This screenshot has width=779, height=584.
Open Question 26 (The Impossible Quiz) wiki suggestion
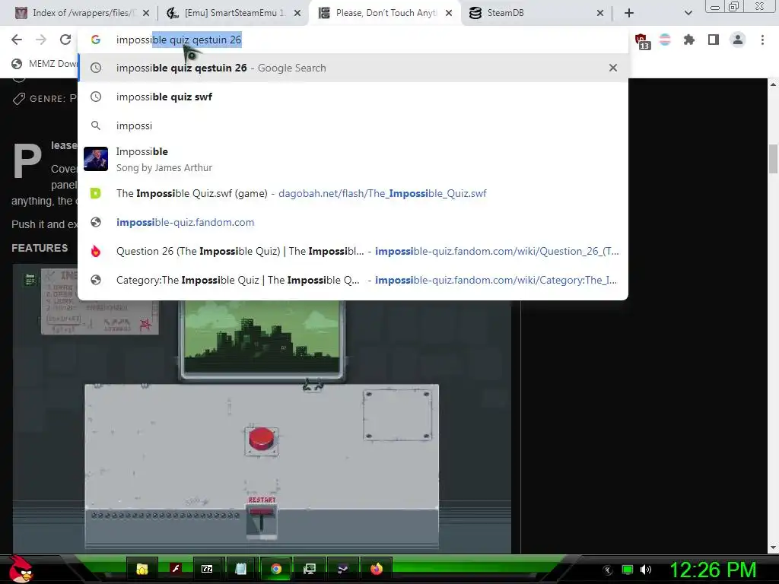[353, 251]
